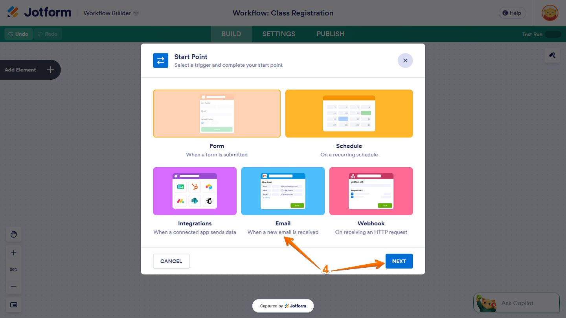Open the paint roller designer icon
This screenshot has width=566, height=318.
(x=552, y=55)
